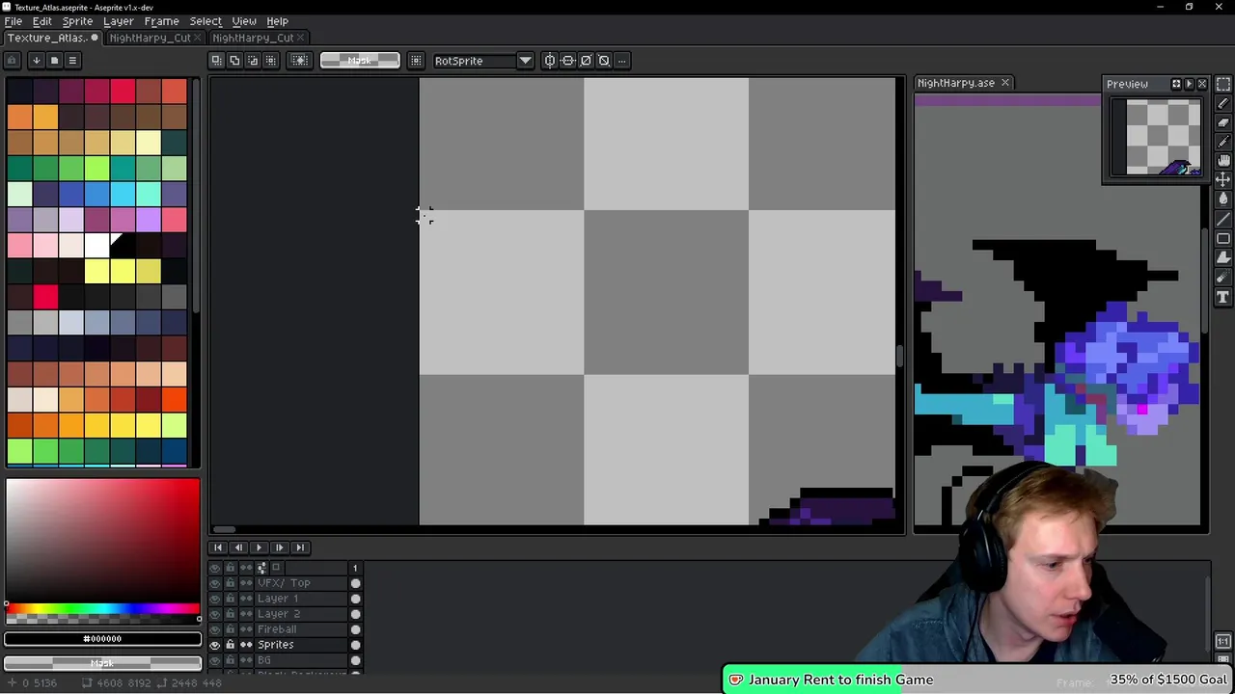Select the Contour tool

[1223, 258]
